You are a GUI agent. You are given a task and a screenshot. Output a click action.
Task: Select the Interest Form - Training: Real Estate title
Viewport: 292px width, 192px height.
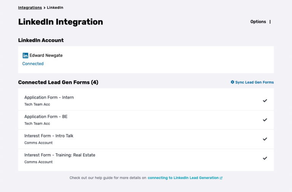click(x=60, y=155)
